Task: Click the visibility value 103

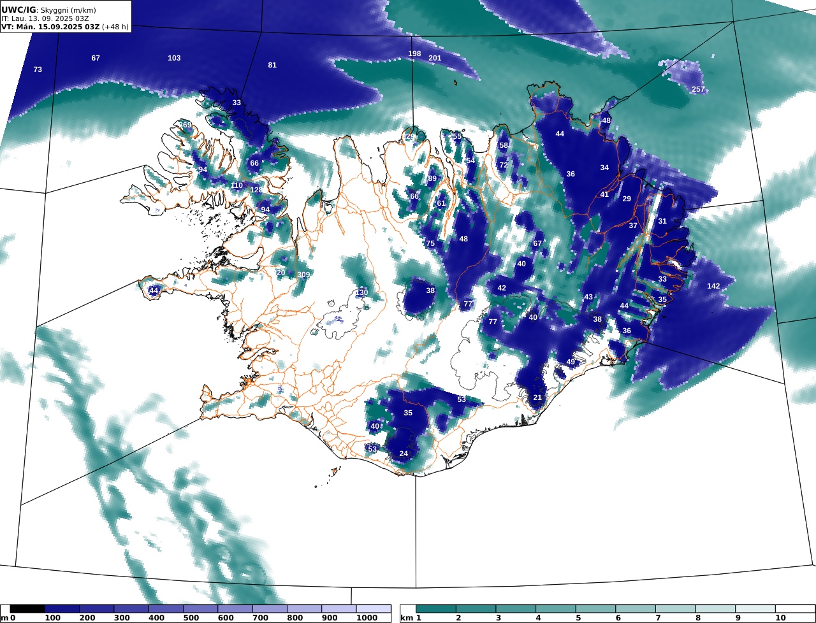Action: 174,58
